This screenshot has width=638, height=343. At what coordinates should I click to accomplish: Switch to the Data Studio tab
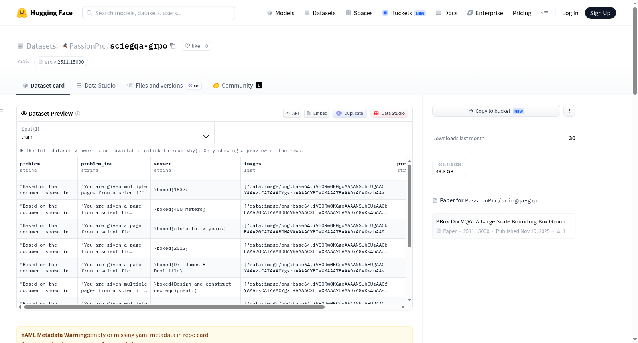(x=96, y=86)
